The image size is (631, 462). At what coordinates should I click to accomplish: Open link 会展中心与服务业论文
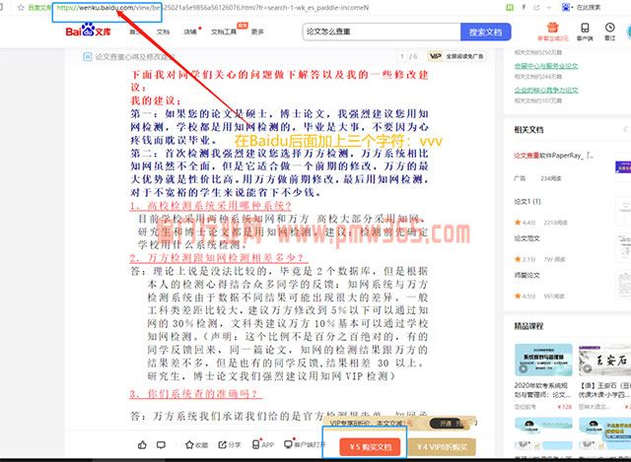click(x=546, y=66)
